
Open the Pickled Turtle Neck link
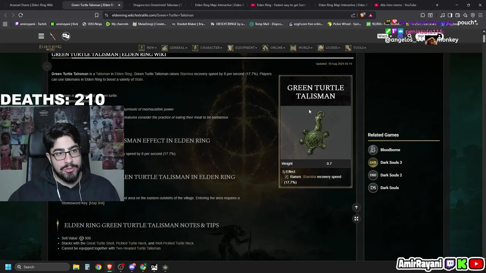[x=131, y=243]
